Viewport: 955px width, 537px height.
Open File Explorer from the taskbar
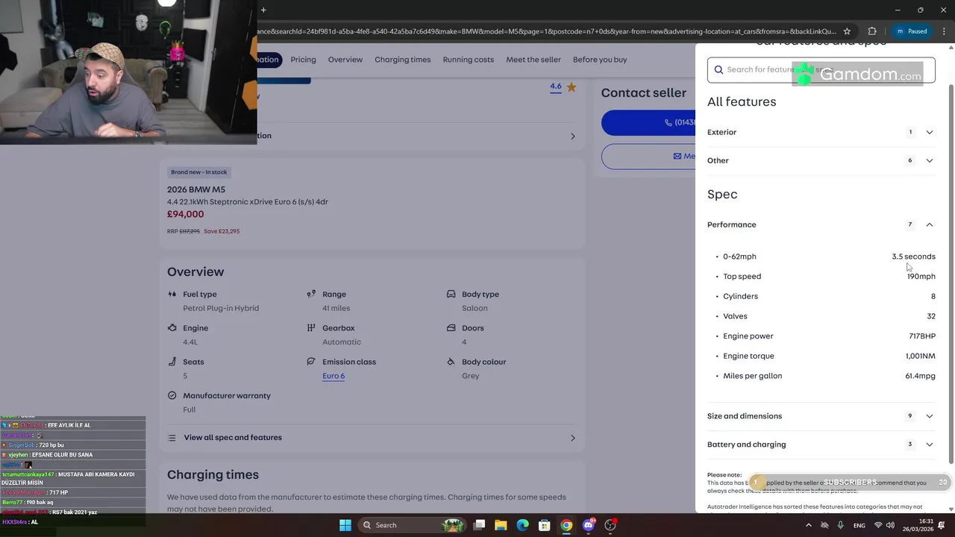[501, 525]
